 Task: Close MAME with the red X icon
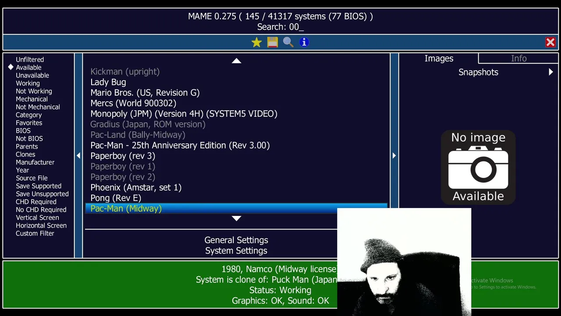pos(550,42)
